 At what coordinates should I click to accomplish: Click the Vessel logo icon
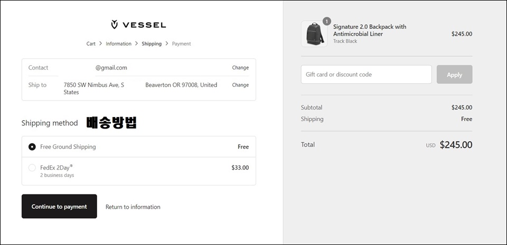[x=114, y=24]
